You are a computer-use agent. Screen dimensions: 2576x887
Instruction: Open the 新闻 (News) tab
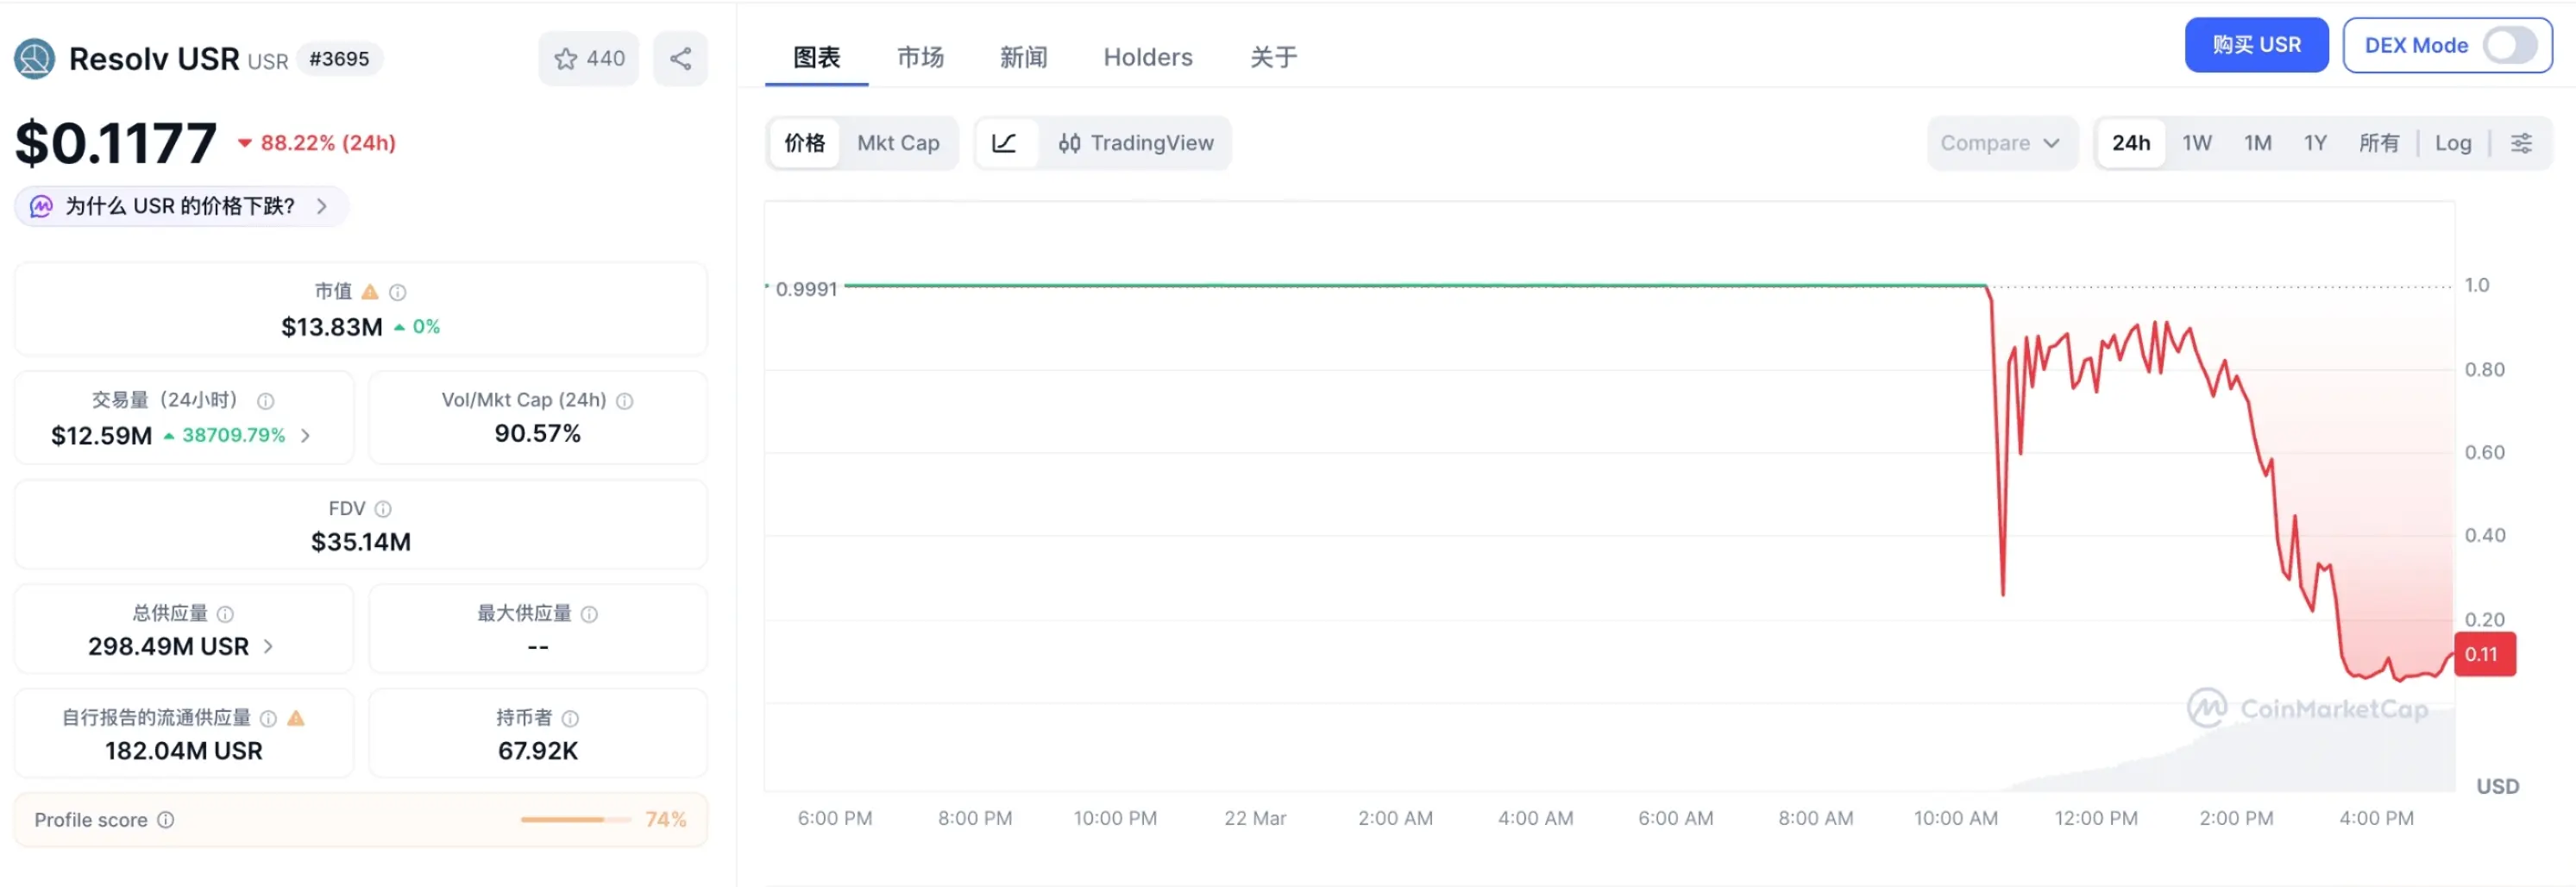1023,57
